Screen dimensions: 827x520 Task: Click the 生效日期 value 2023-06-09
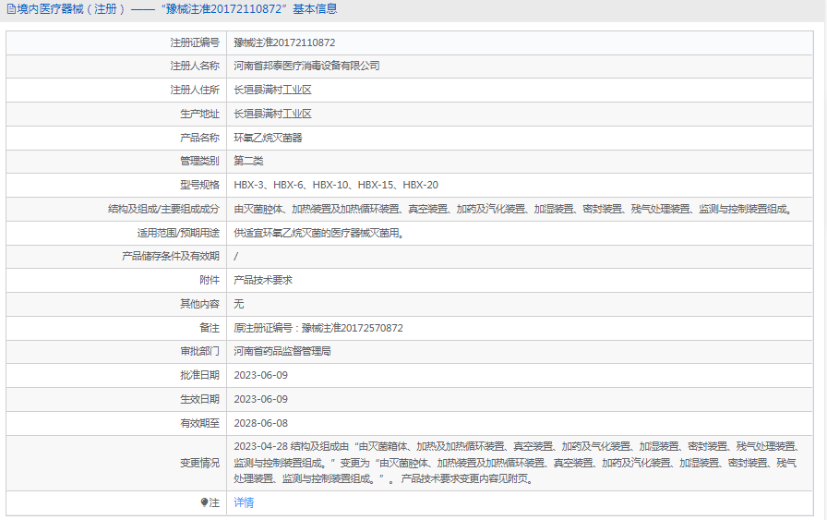click(x=261, y=399)
